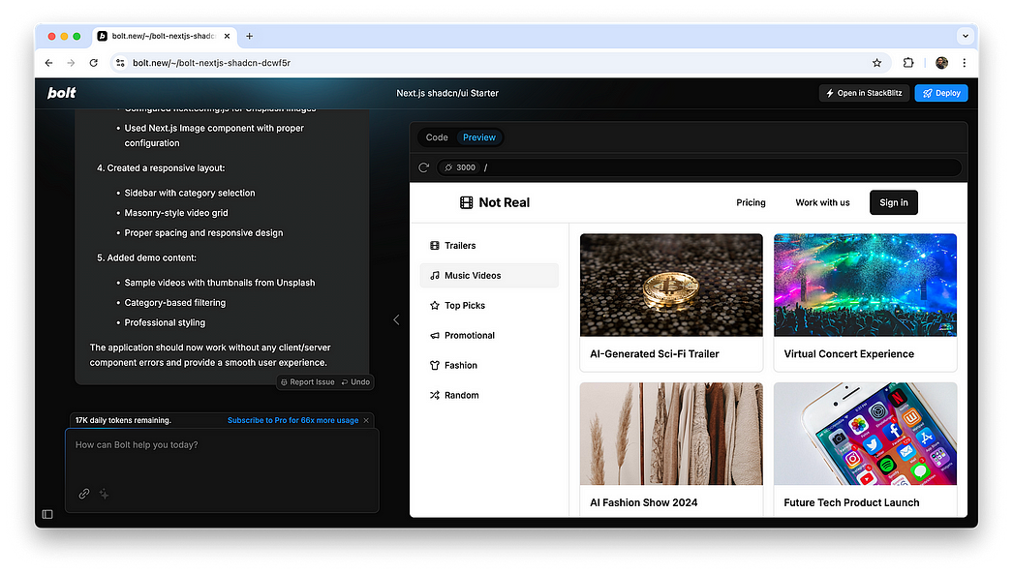Click the browser address bar URL
The height and width of the screenshot is (574, 1013).
(211, 63)
